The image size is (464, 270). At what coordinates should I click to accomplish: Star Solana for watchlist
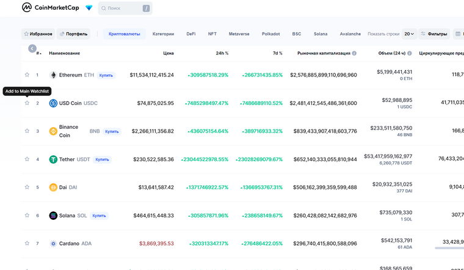(x=27, y=215)
